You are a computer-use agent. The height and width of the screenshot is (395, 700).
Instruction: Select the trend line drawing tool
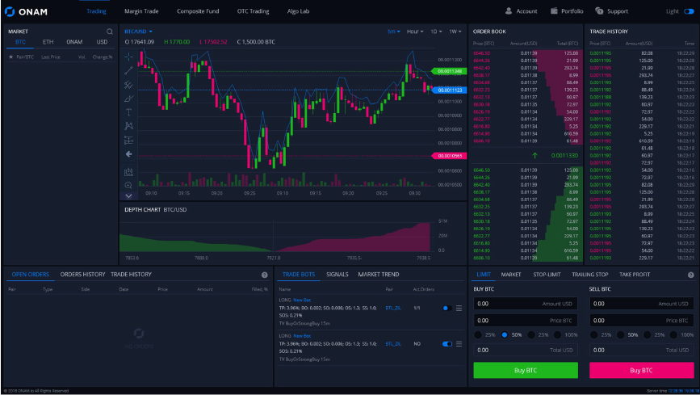(x=128, y=70)
